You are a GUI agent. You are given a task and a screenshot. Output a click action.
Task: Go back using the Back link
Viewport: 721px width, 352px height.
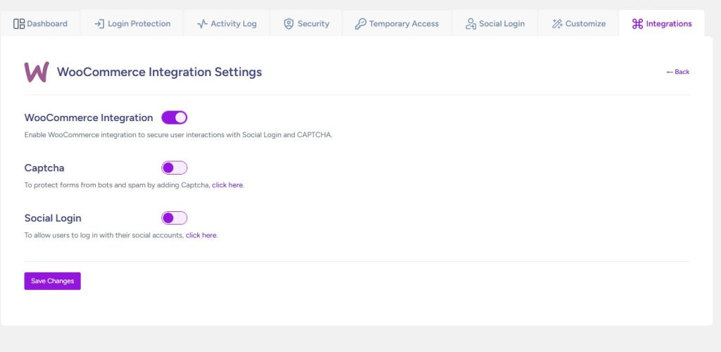[x=678, y=72]
